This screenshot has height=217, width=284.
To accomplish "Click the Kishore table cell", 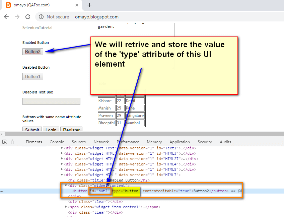I will [106, 101].
